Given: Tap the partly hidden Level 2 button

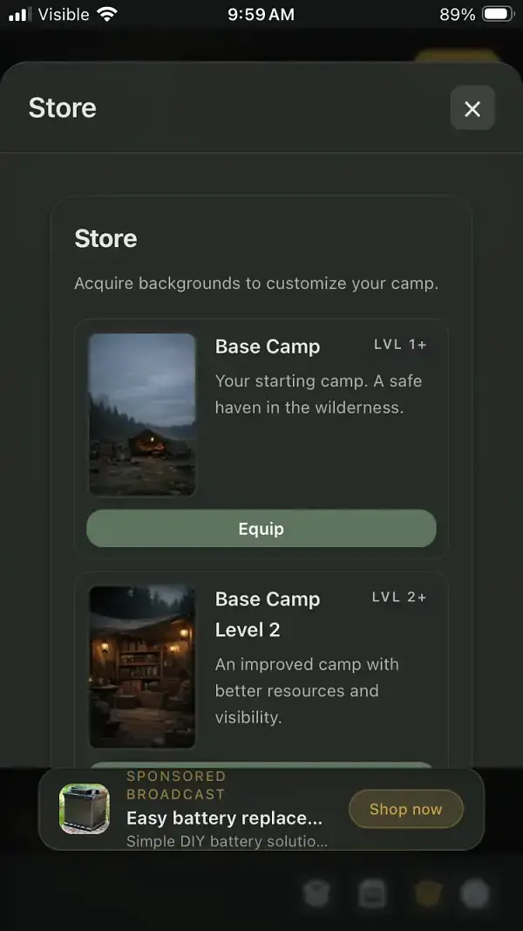Looking at the screenshot, I should coord(261,764).
